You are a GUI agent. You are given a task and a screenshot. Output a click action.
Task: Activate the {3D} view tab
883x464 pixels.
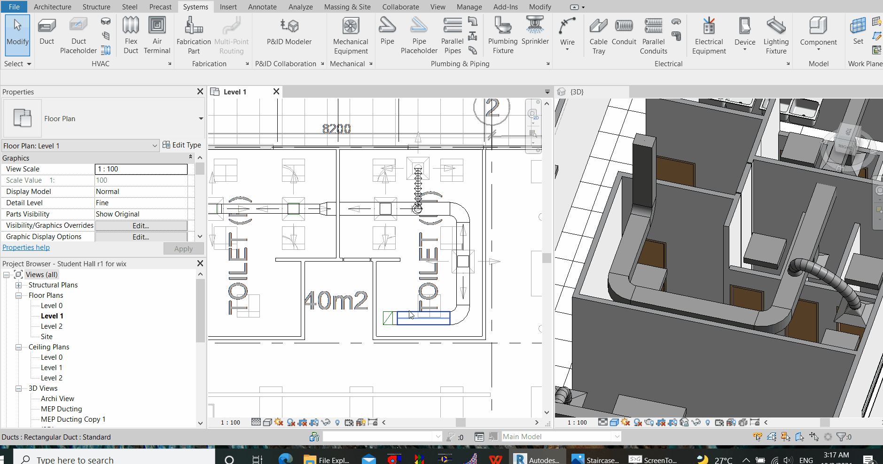577,92
